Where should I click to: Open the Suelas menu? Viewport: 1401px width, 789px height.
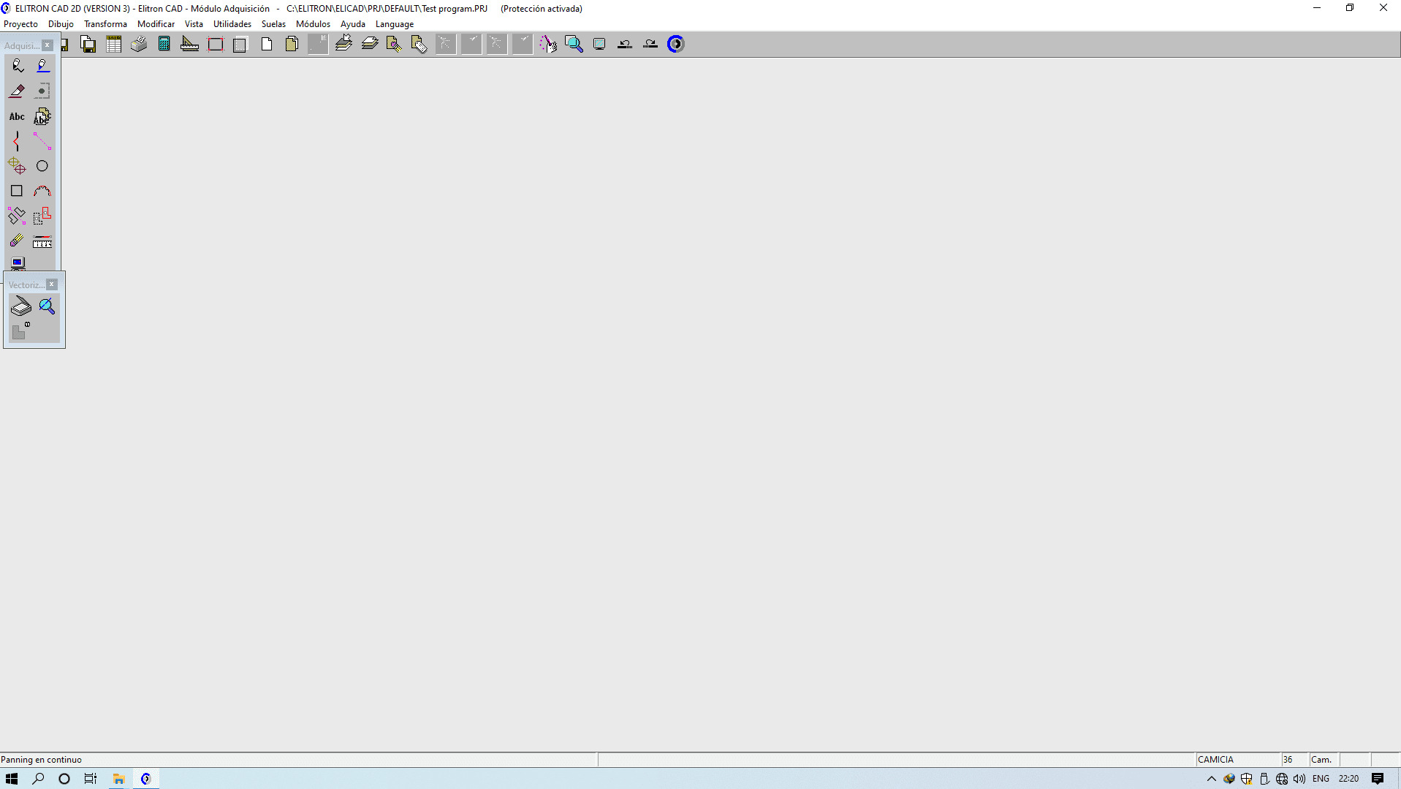pos(273,24)
